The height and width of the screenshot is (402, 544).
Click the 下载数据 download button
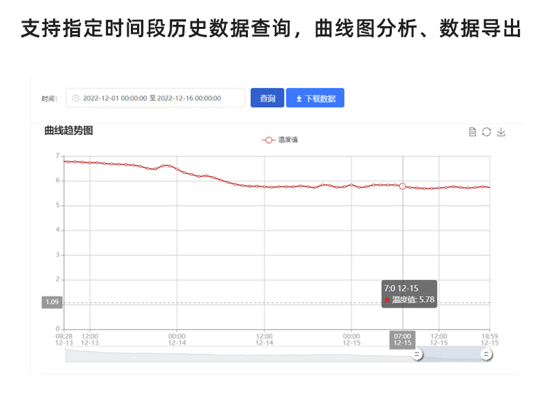pyautogui.click(x=315, y=98)
